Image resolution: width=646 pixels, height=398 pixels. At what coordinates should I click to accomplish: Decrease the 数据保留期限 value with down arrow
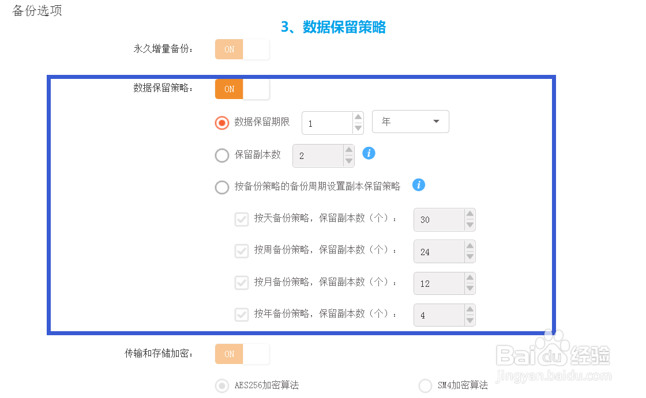click(358, 128)
